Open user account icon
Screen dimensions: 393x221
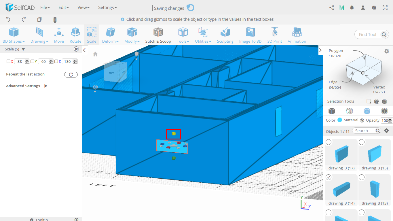coord(363,8)
